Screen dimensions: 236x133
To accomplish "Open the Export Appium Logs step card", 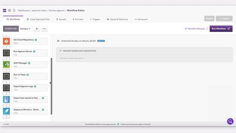I will tap(29, 88).
